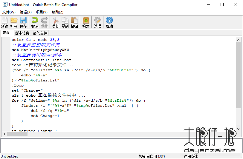Click the 'findstr /i' code line
Screen dimensions: 243x159
80,106
